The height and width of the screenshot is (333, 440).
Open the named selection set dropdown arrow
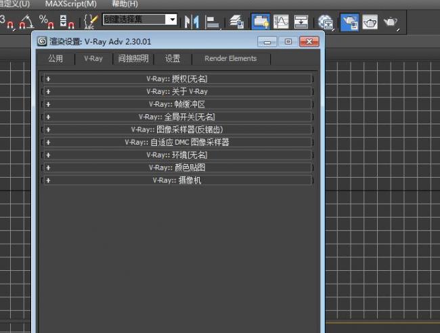[172, 20]
